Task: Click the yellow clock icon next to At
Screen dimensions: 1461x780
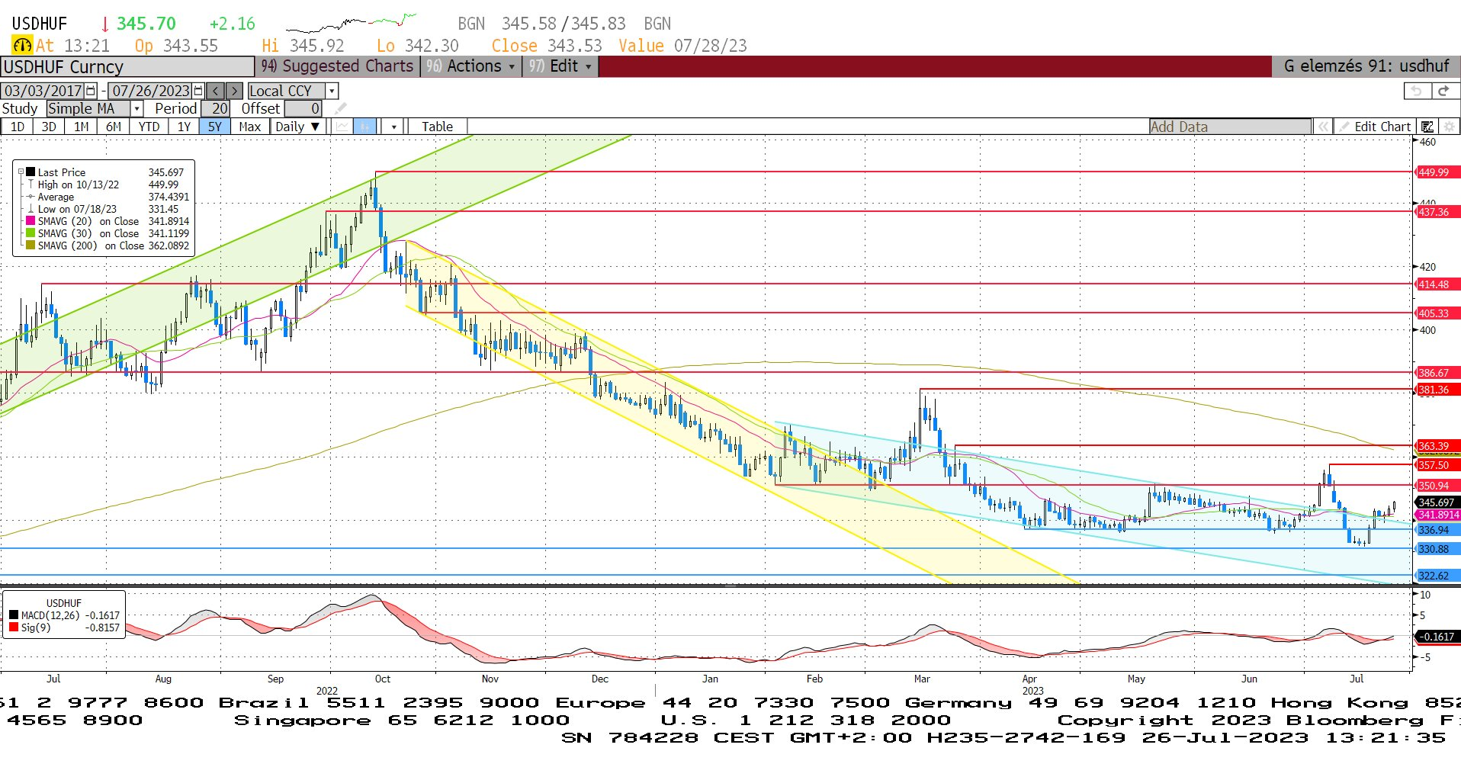Action: (x=22, y=45)
